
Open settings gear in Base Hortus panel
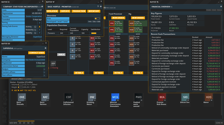coord(101,6)
